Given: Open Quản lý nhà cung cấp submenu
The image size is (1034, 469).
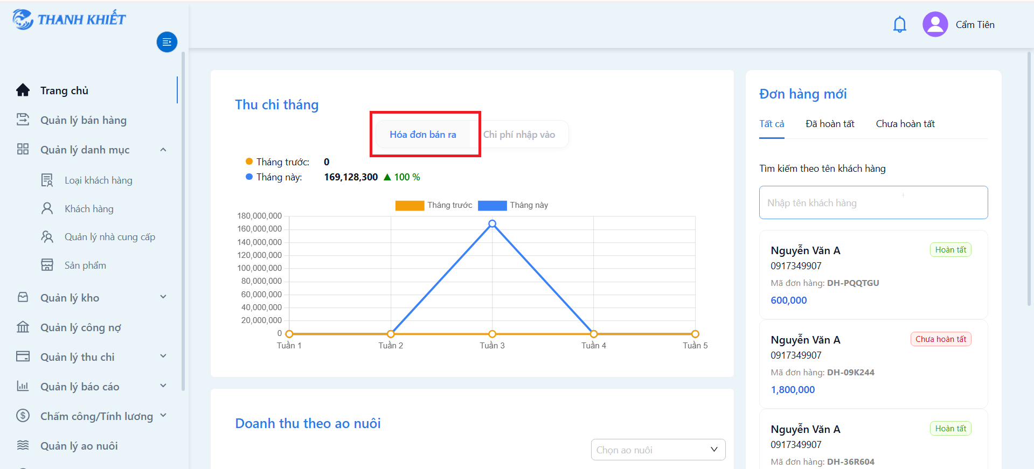Looking at the screenshot, I should click(x=109, y=237).
